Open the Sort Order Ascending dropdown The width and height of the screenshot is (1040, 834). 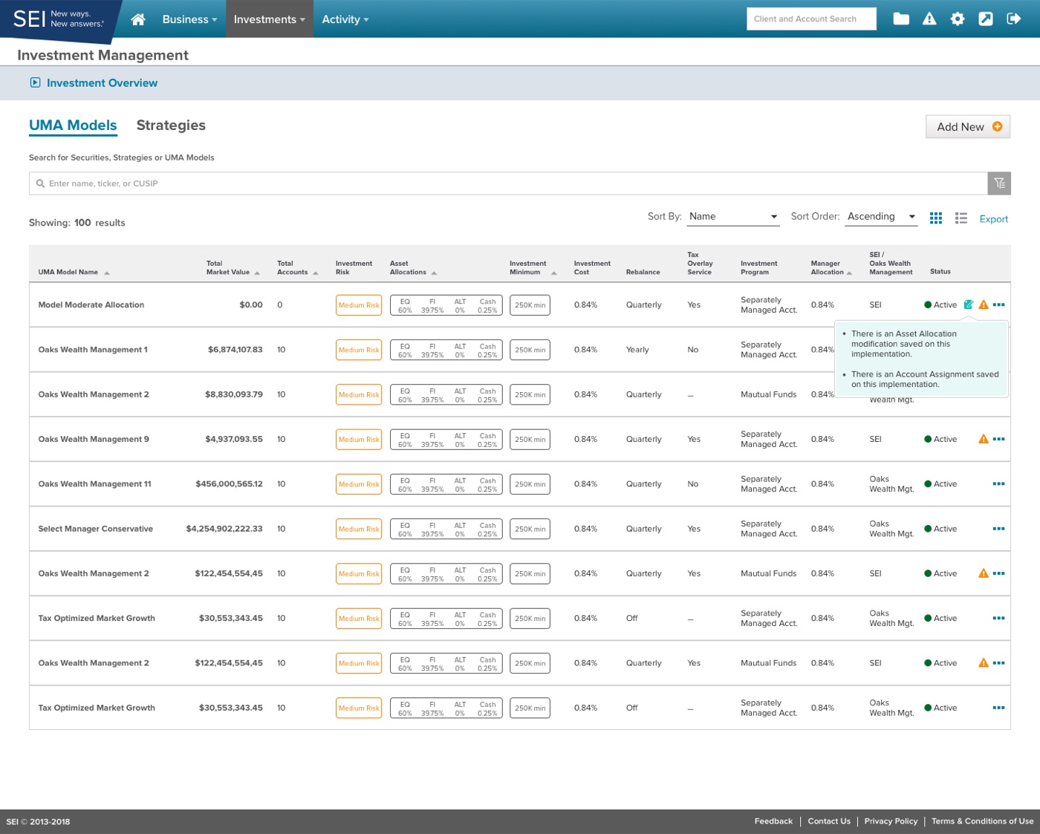(x=881, y=217)
